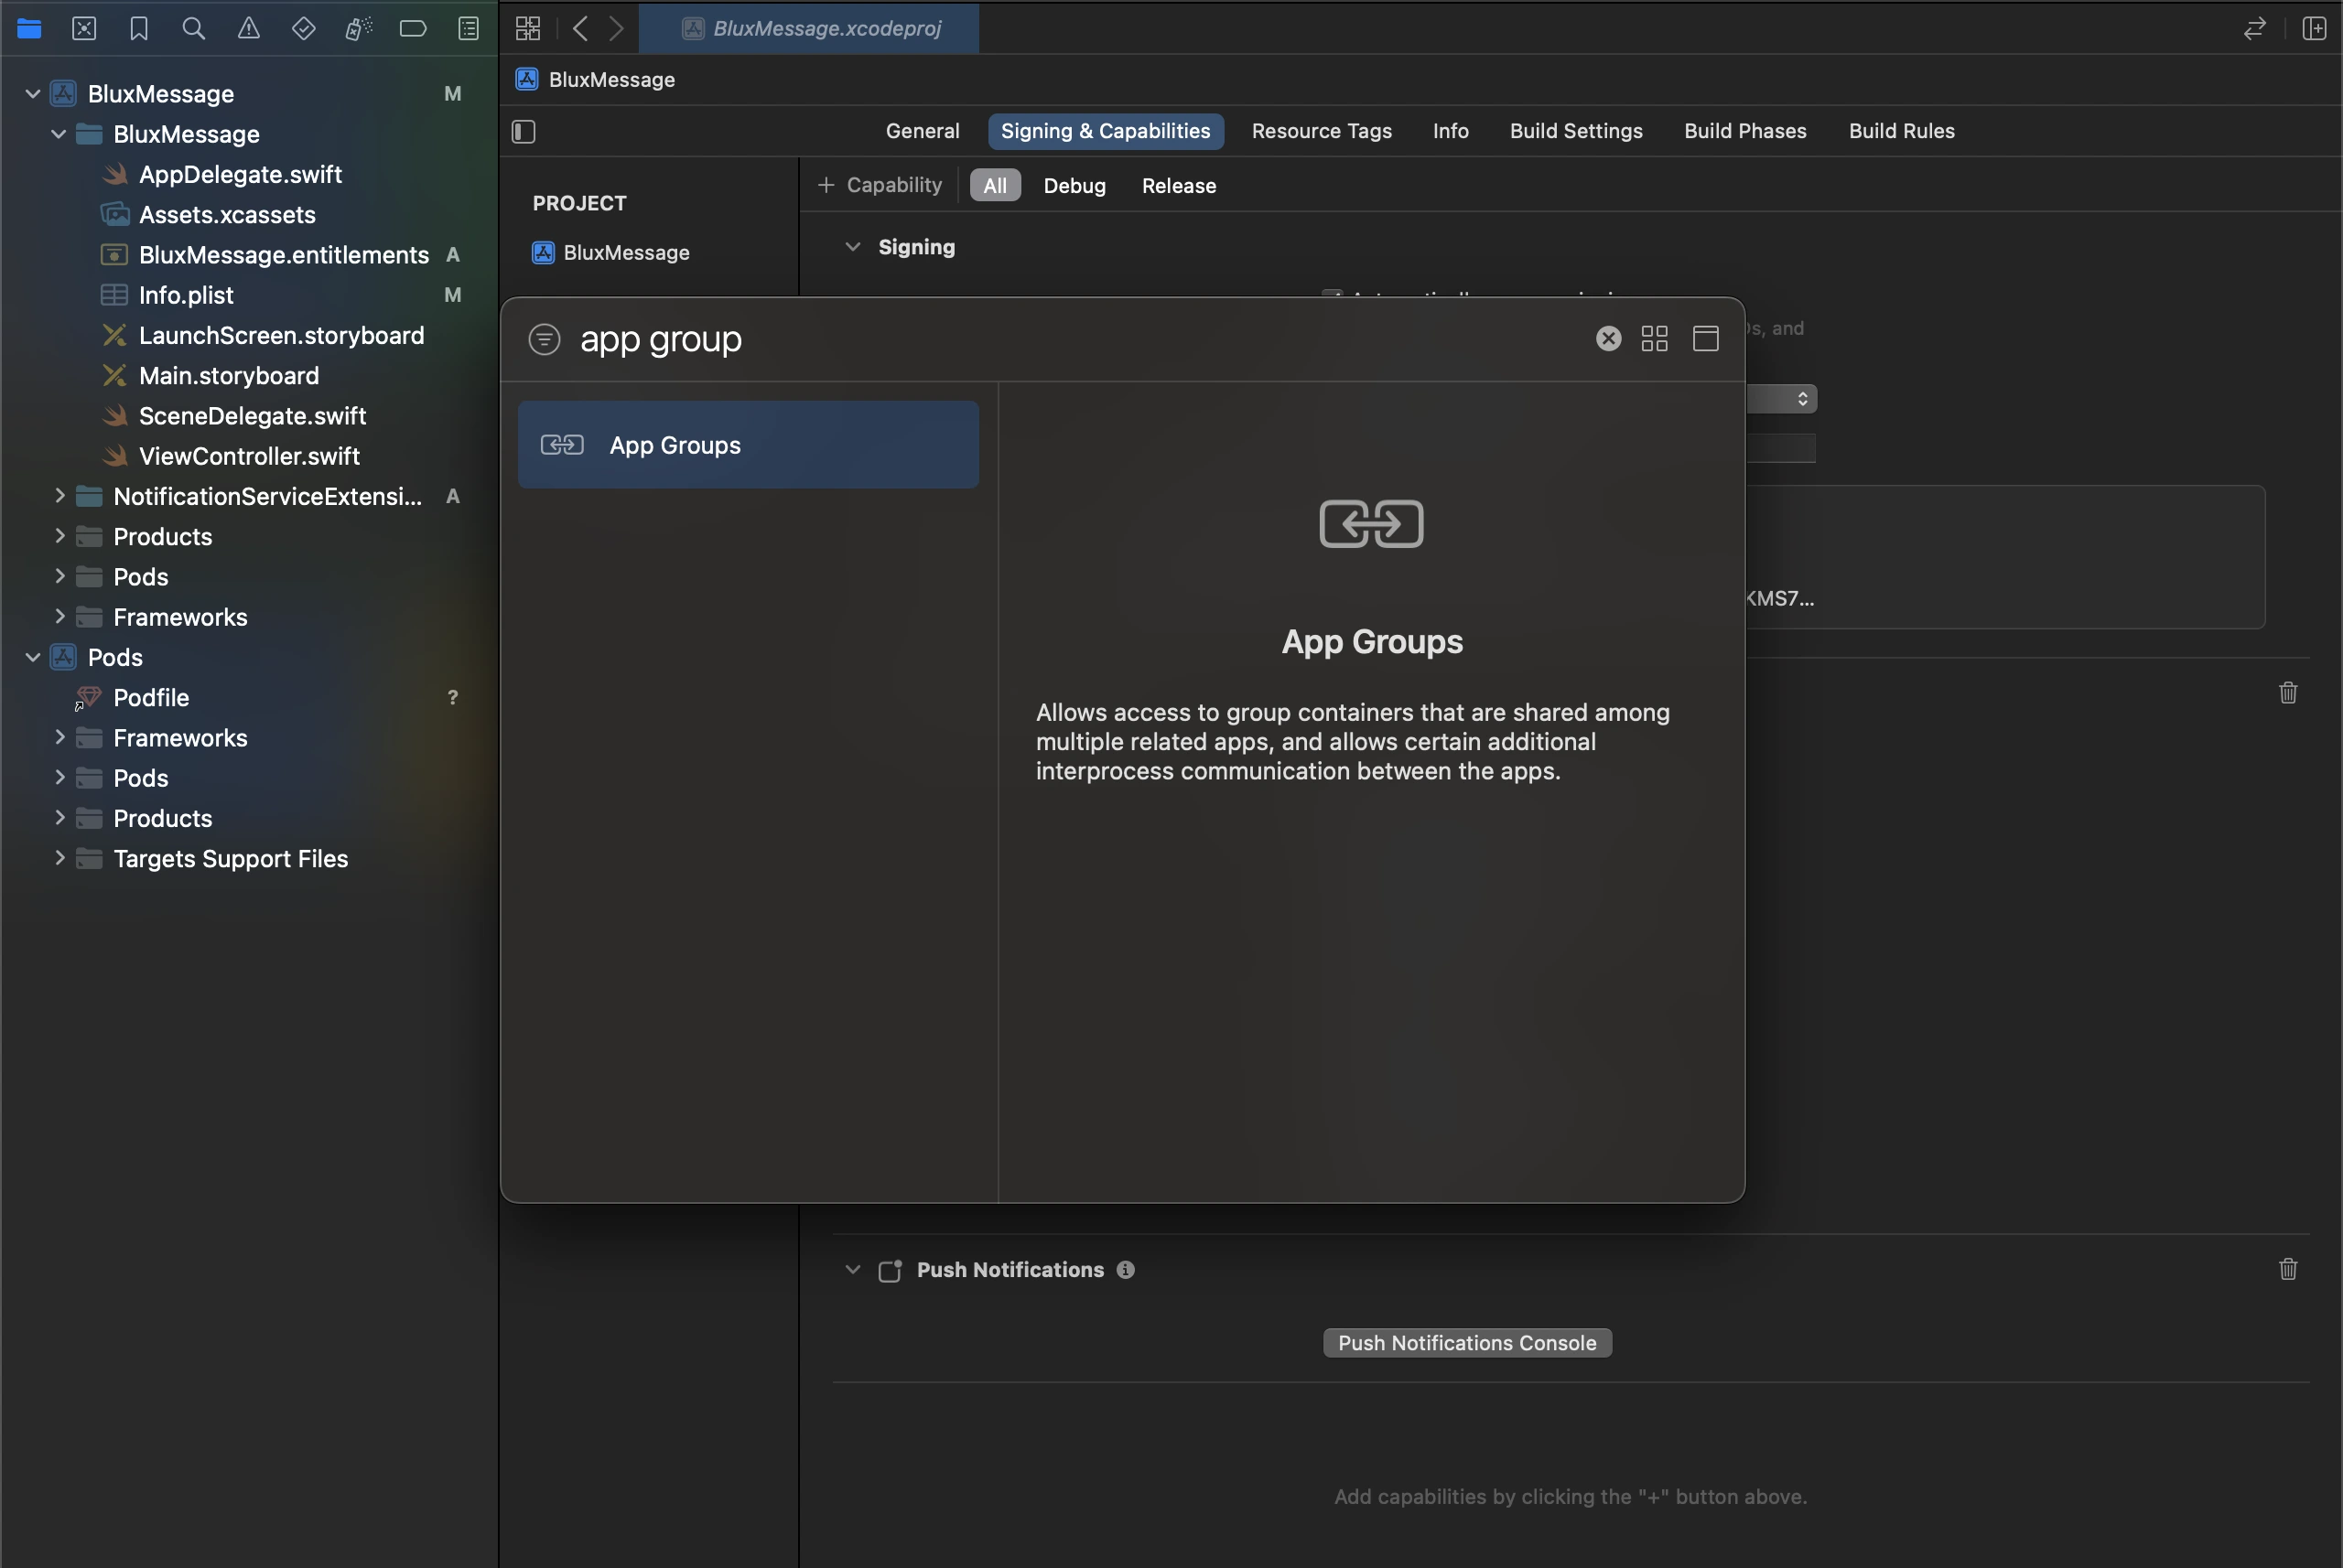Select the BluxMessage.xcodeproj editor tab
The height and width of the screenshot is (1568, 2343).
coord(808,28)
